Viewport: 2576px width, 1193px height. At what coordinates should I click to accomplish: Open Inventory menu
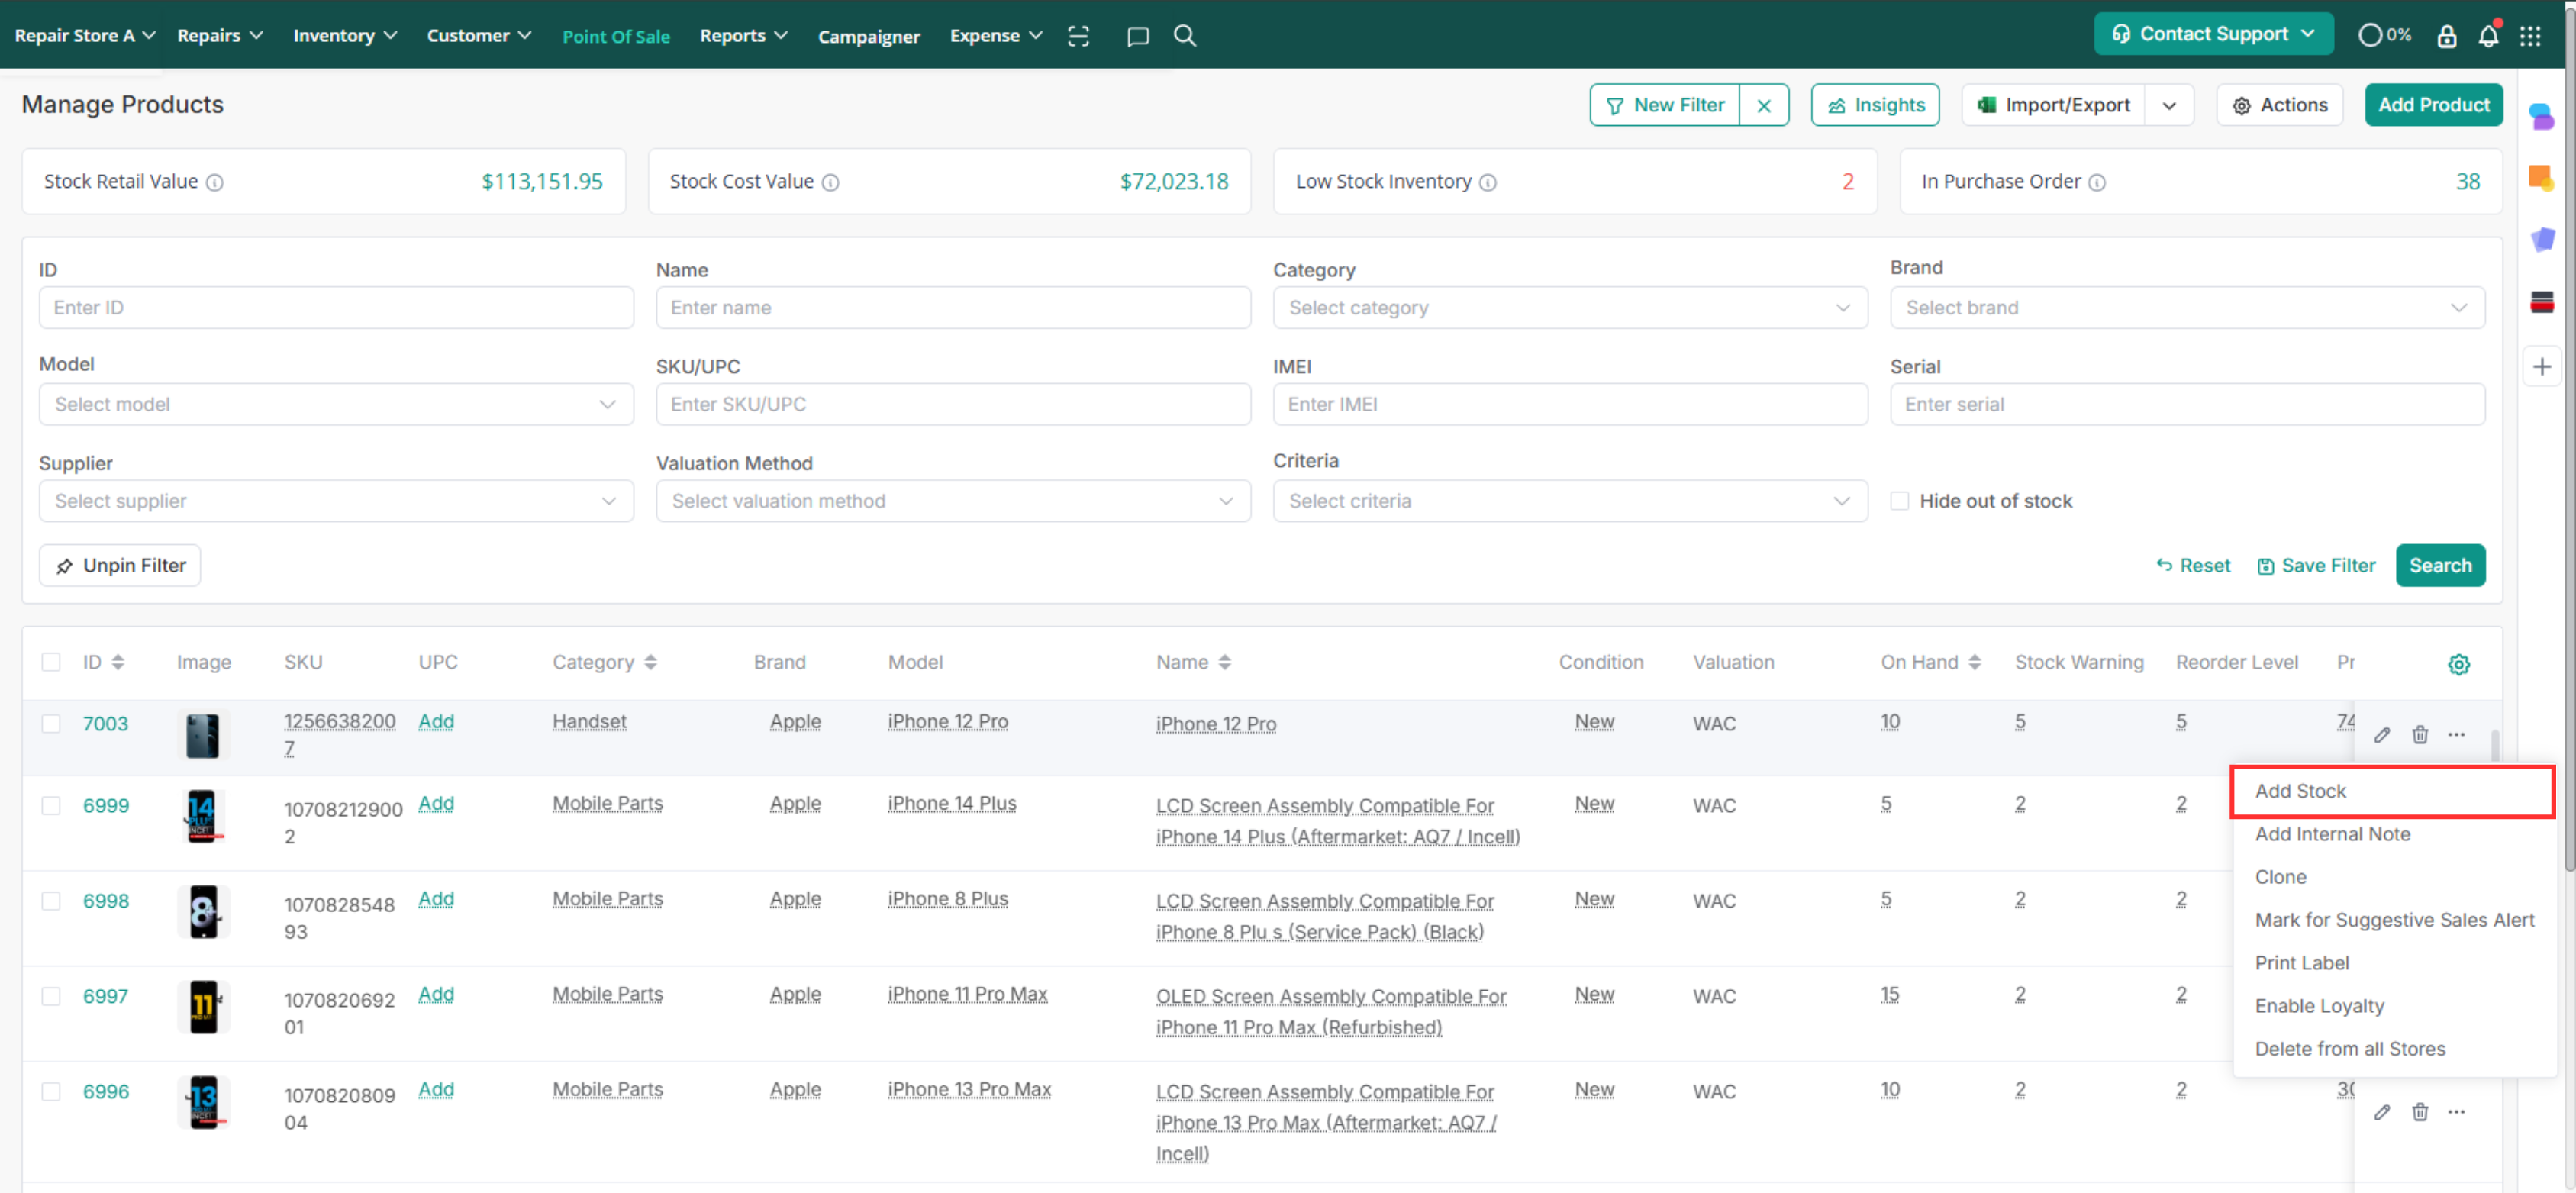[345, 36]
